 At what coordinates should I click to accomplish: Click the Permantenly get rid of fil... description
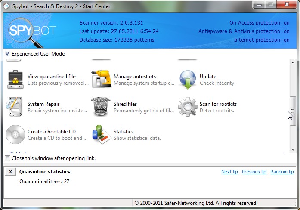click(144, 111)
